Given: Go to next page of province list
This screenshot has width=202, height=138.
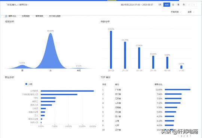Looking at the screenshot, I should tap(190, 136).
